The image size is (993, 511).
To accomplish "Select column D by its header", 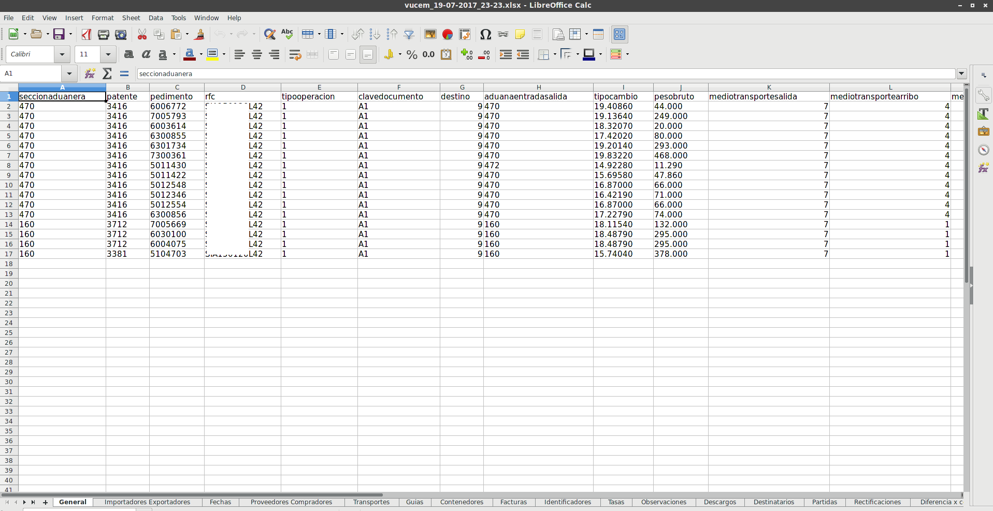I will coord(242,87).
